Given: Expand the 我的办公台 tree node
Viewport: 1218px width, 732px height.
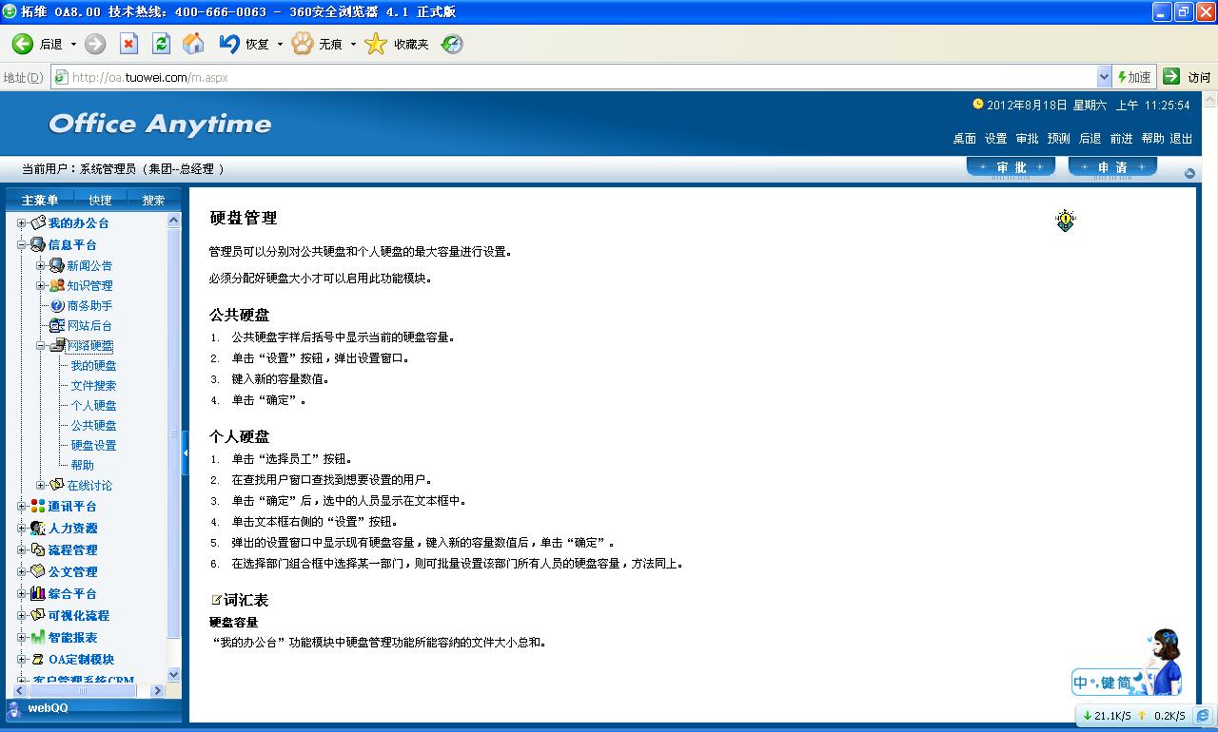Looking at the screenshot, I should pyautogui.click(x=22, y=223).
